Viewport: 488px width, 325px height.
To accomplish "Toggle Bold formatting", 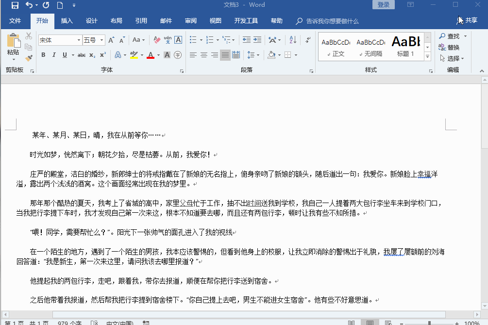I will coord(43,55).
